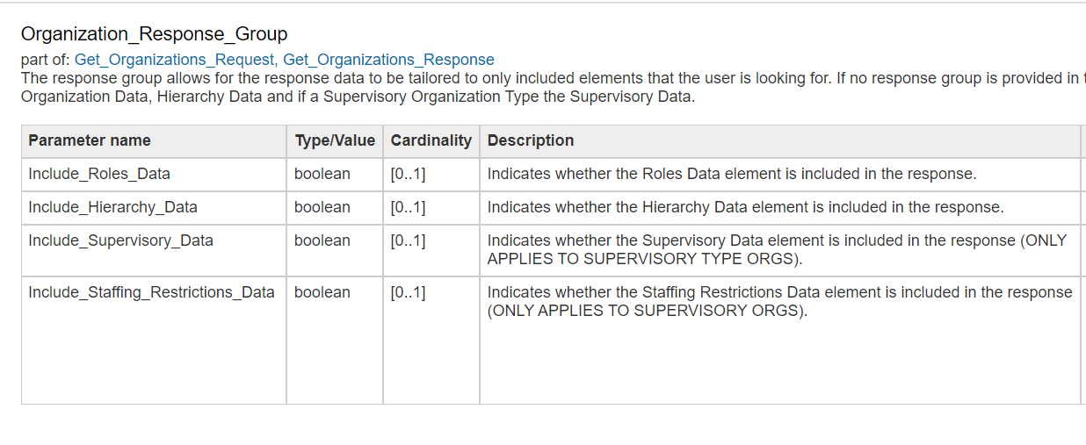This screenshot has height=445, width=1086.
Task: Select the Include_Supervisory_Data parameter cell
Action: (120, 240)
